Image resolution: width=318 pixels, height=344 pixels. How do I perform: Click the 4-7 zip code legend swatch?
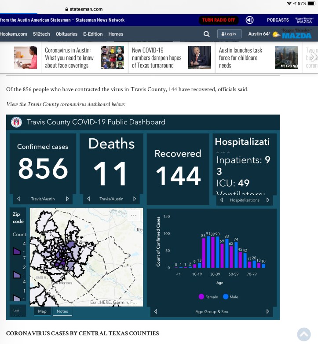[17, 251]
